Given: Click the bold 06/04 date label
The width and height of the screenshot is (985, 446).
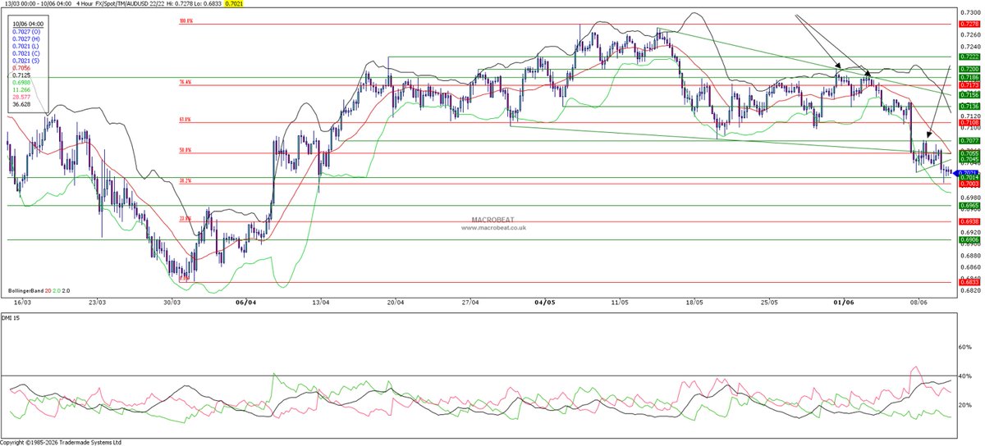Looking at the screenshot, I should (245, 302).
